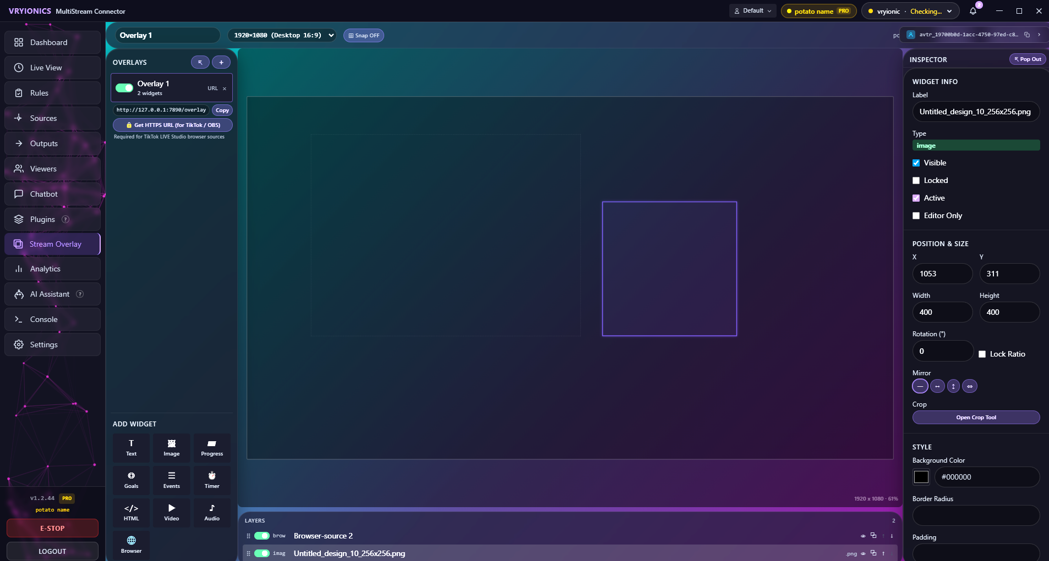This screenshot has height=561, width=1049.
Task: Add a Text widget
Action: pos(131,448)
